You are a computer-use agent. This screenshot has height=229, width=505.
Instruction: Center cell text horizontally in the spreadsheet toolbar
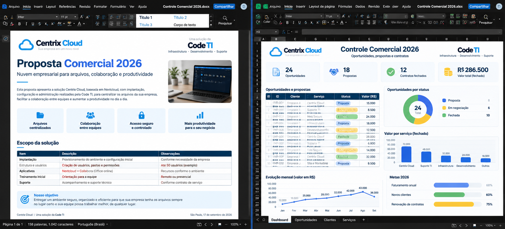pyautogui.click(x=362, y=22)
